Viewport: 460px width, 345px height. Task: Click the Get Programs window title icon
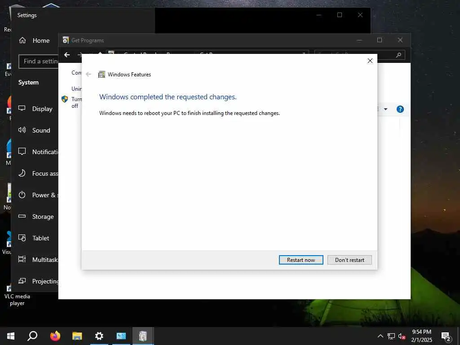pos(66,40)
